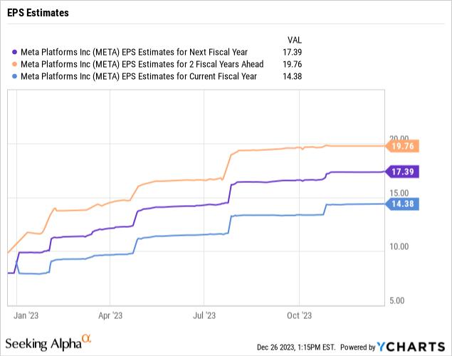Image resolution: width=452 pixels, height=356 pixels.
Task: Click the 20.00 y-axis label
Action: pos(399,138)
